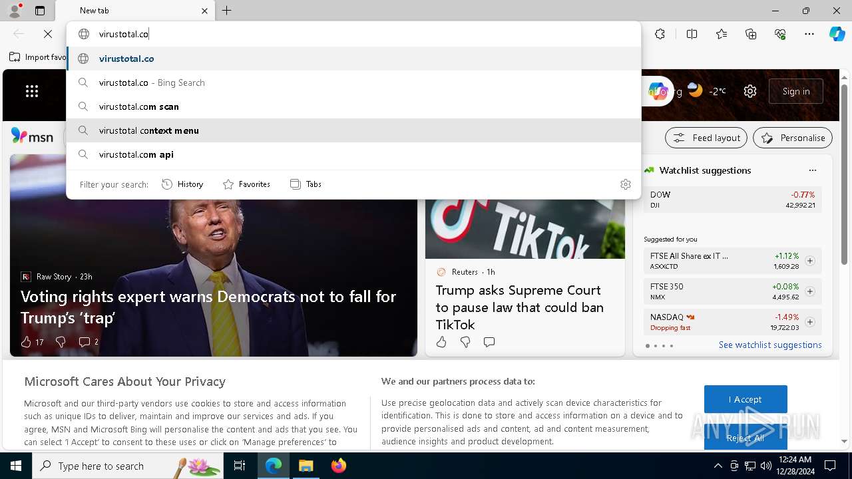Image resolution: width=852 pixels, height=479 pixels.
Task: Open the Copilot sidebar icon
Action: (837, 34)
